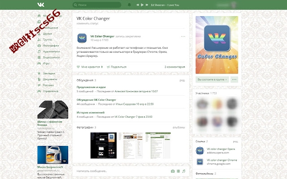Open the Color Changer group cover image

point(217,45)
